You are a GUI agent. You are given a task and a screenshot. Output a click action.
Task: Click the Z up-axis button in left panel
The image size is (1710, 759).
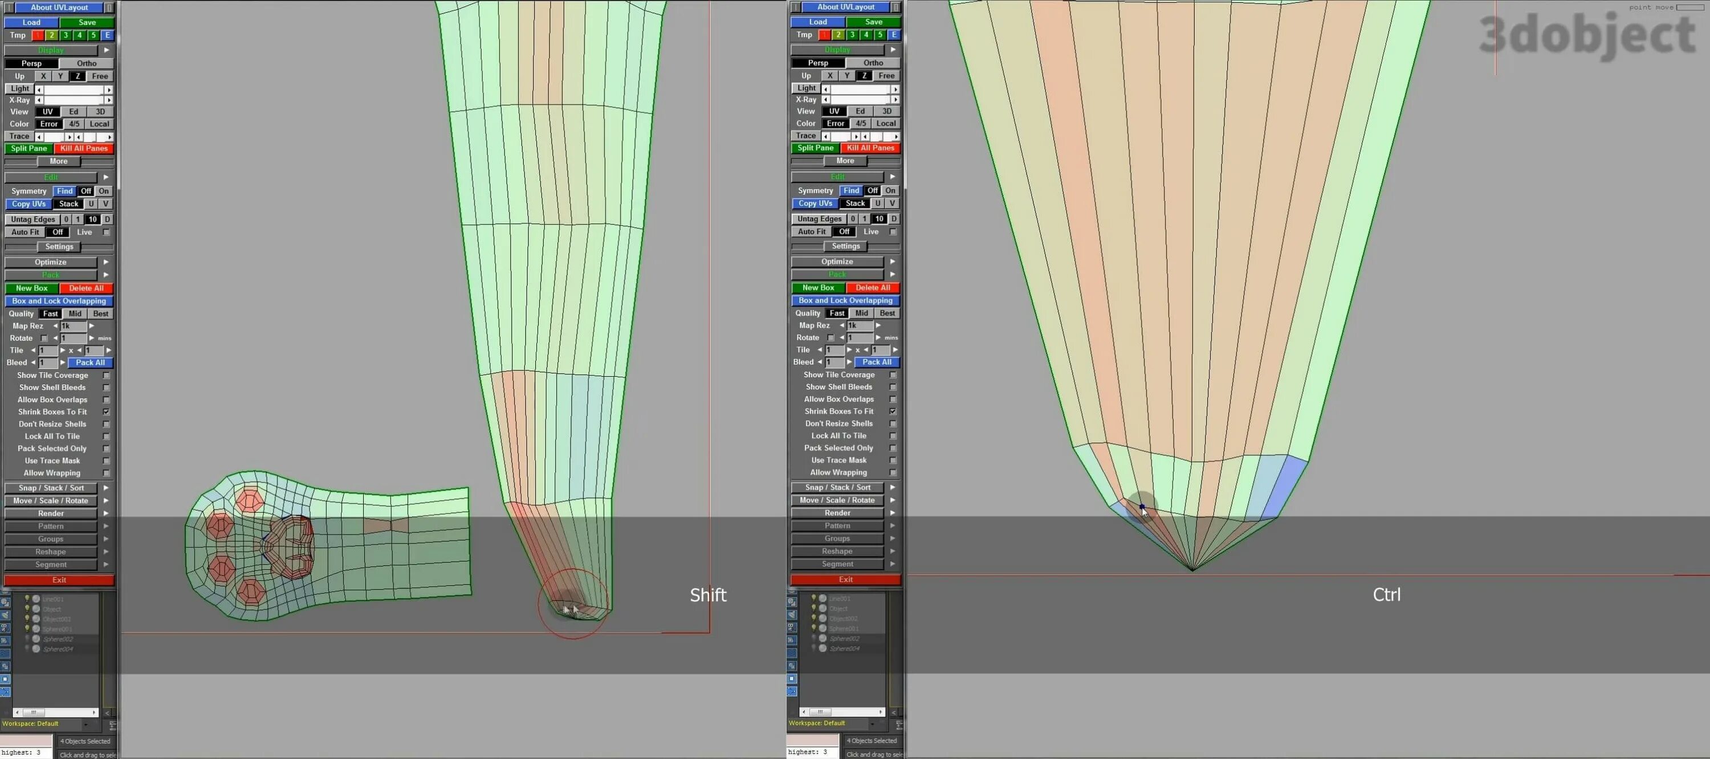click(x=78, y=76)
